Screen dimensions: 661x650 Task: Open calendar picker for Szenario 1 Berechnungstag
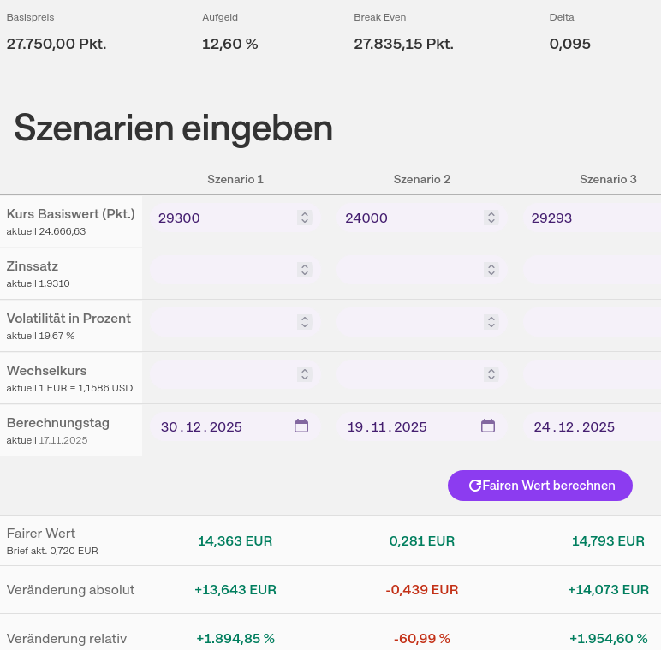pos(301,426)
